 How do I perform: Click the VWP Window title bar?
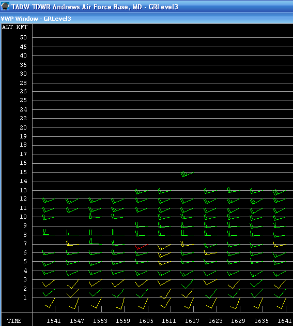tap(146, 19)
